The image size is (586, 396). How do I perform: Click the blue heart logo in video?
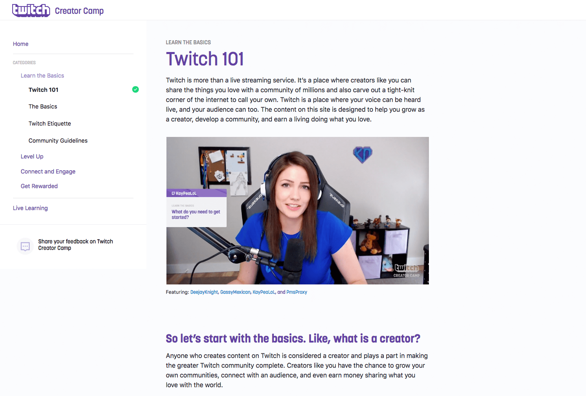362,154
